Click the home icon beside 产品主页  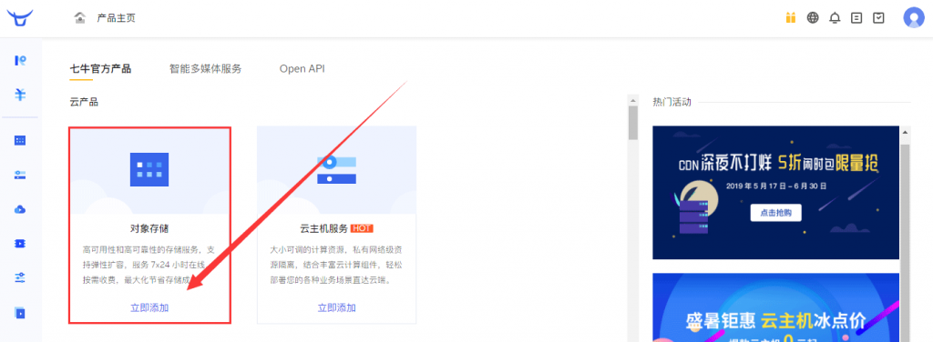80,18
